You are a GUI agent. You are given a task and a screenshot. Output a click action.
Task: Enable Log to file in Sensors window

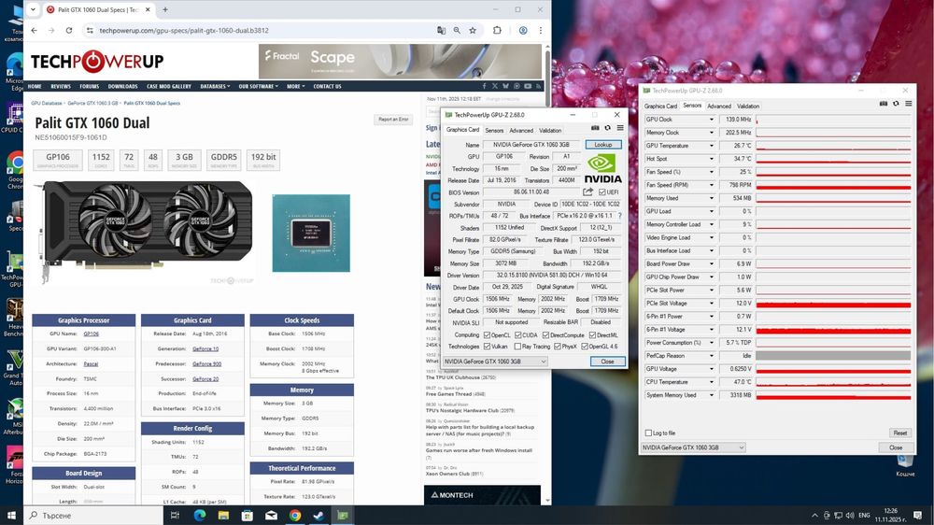pos(649,433)
